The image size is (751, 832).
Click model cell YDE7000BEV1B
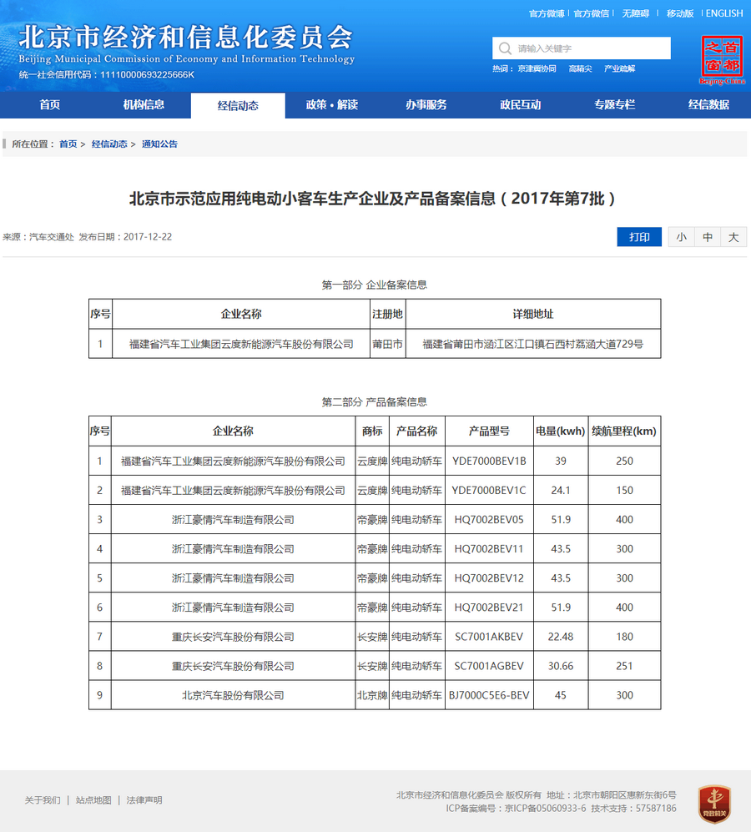point(489,461)
